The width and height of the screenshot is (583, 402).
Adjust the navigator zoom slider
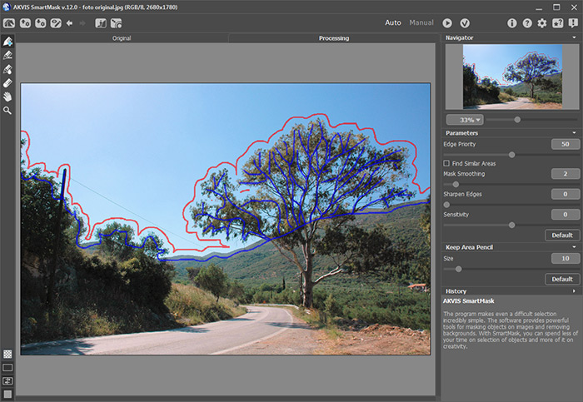(x=517, y=120)
